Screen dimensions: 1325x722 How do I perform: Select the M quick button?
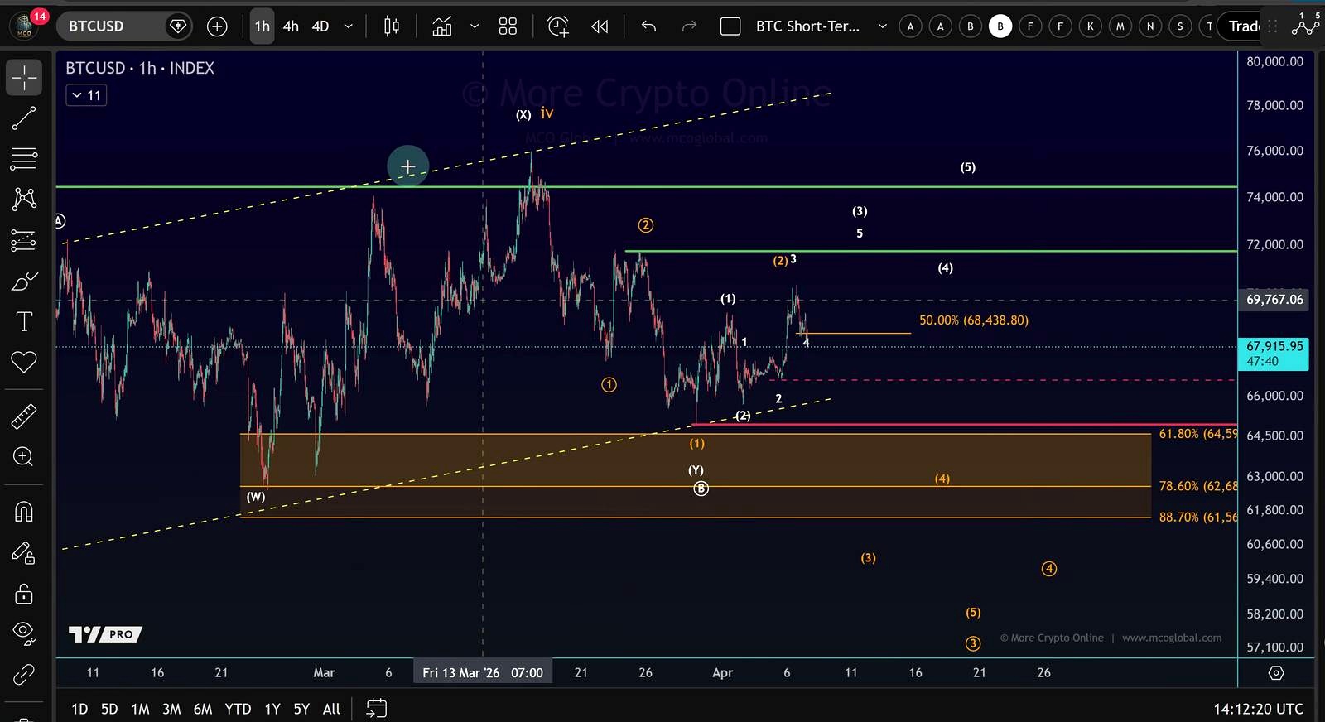click(1120, 26)
